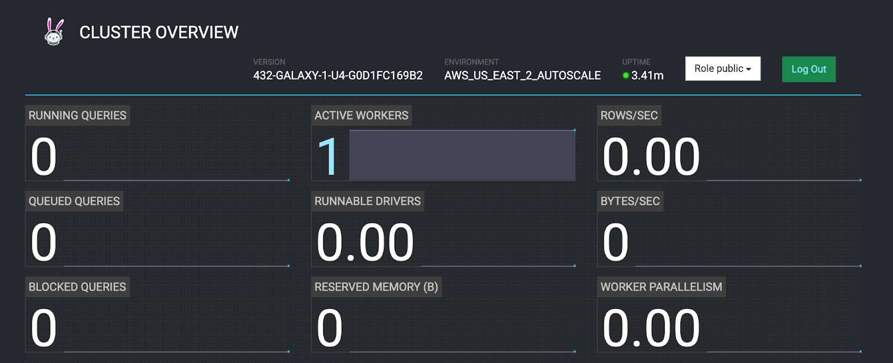Click the Runnable Drivers panel label
Image resolution: width=893 pixels, height=363 pixels.
point(367,201)
